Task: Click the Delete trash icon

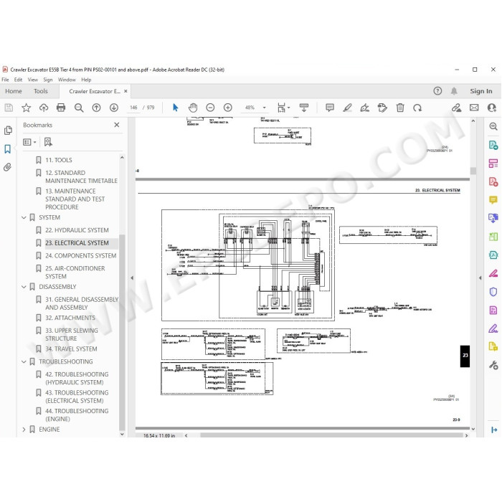Action: point(400,108)
